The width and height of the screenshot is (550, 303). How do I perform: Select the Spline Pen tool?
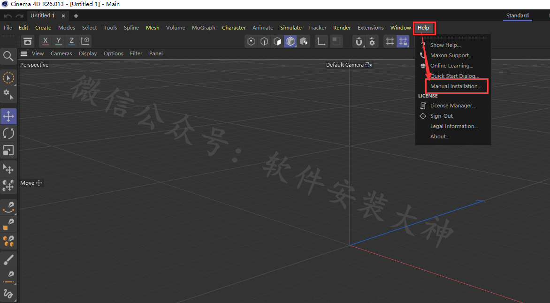click(8, 207)
